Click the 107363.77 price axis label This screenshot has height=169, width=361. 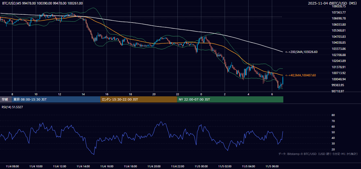339,12
